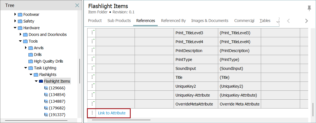The width and height of the screenshot is (316, 123).
Task: Click the Drills folder icon
Action: tap(31, 55)
